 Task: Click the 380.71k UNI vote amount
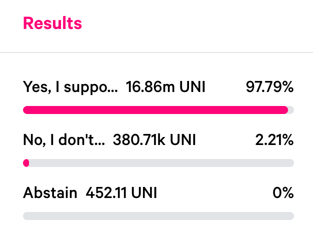point(154,140)
